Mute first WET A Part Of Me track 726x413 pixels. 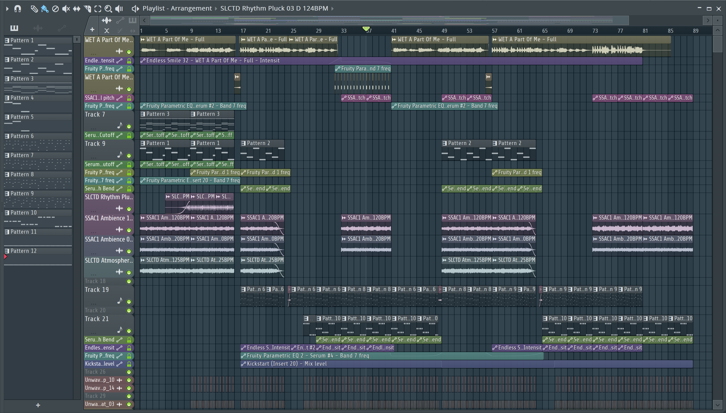129,52
